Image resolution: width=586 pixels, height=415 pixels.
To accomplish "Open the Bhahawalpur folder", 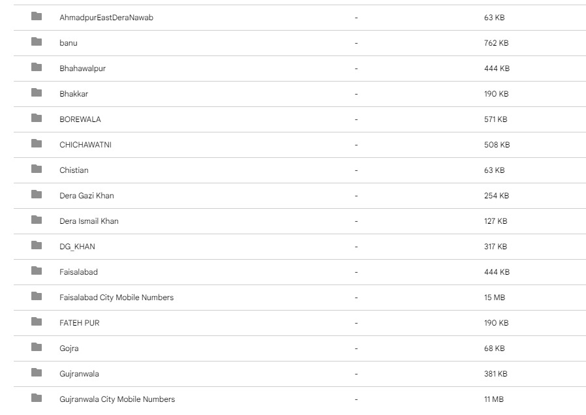I will 82,69.
